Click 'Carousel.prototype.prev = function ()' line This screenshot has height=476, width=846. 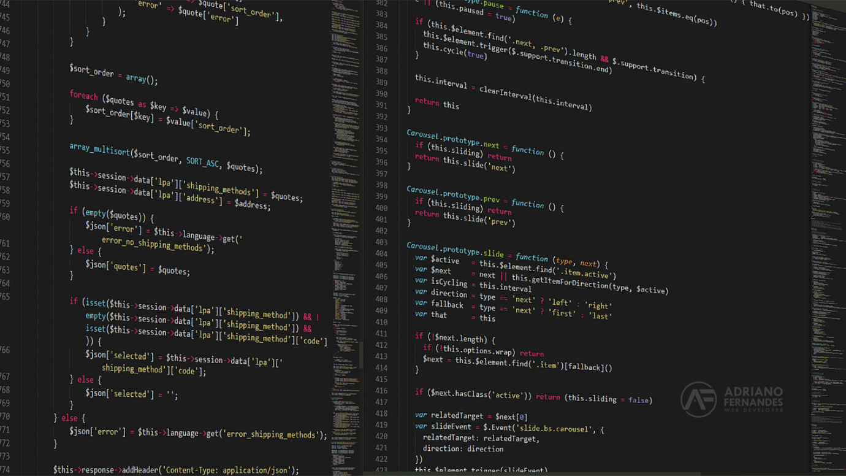click(x=485, y=199)
